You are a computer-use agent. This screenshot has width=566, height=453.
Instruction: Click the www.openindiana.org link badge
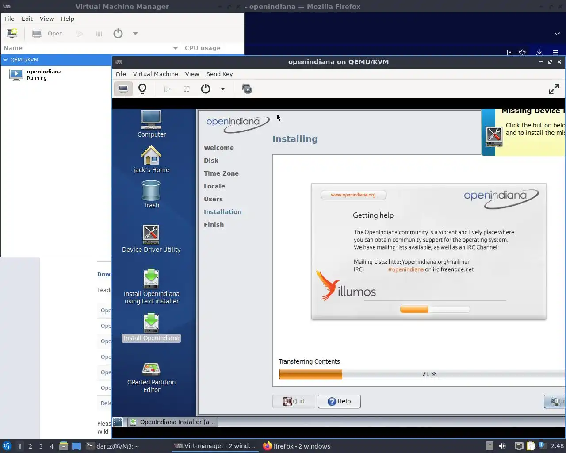pyautogui.click(x=353, y=195)
